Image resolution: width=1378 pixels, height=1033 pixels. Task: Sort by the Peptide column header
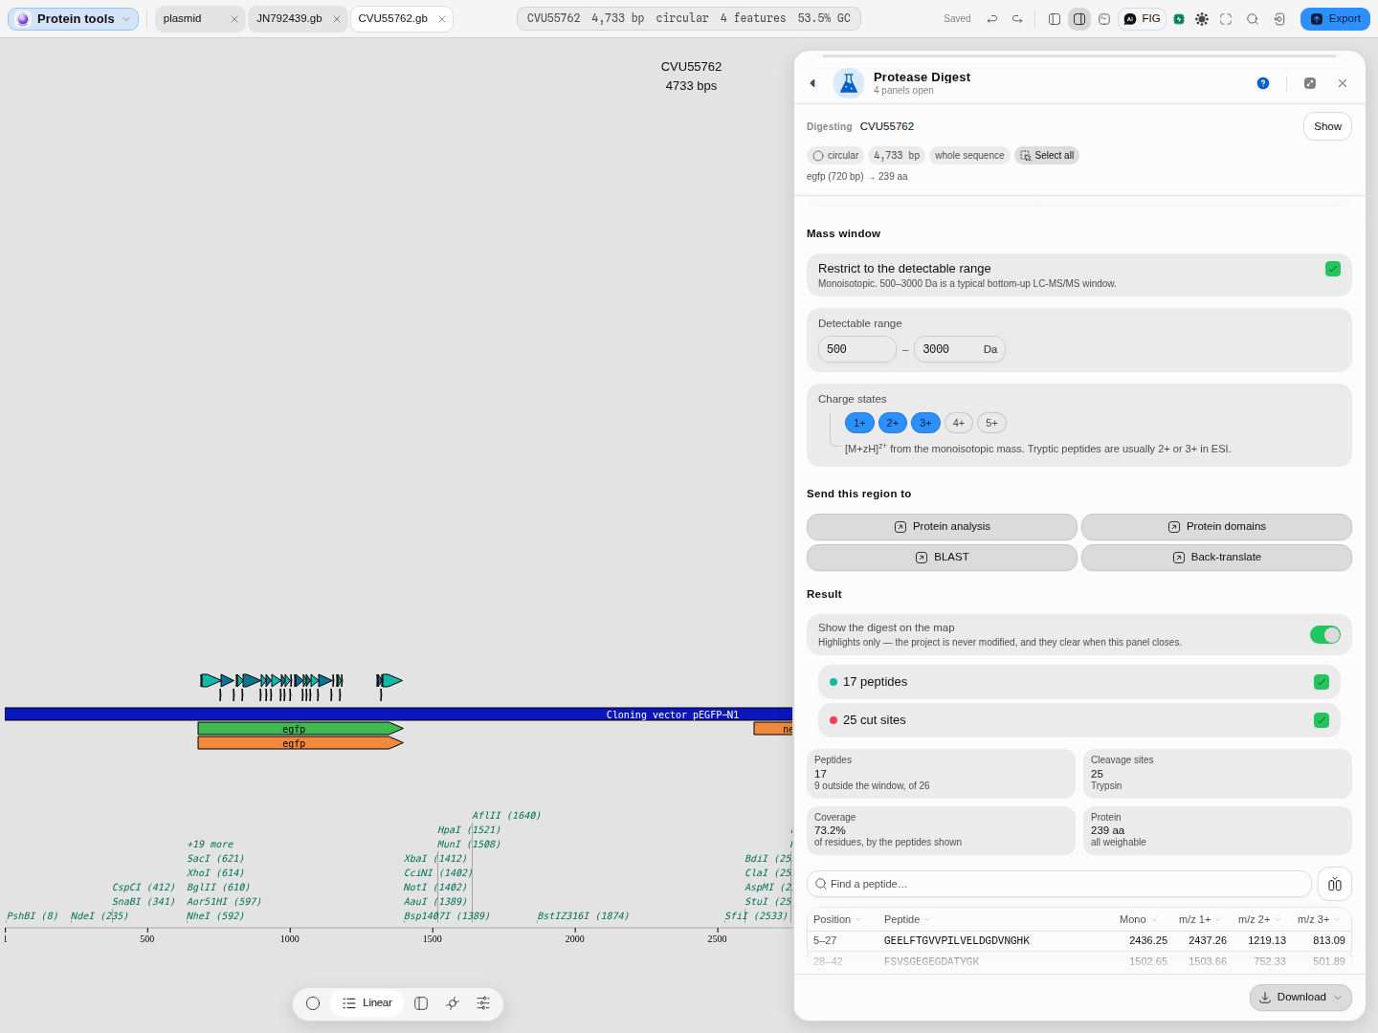click(907, 919)
